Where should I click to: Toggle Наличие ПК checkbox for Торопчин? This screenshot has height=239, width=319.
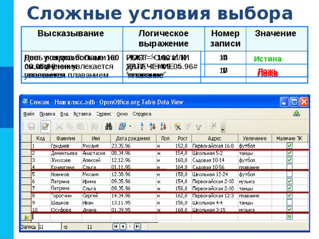coord(289,195)
